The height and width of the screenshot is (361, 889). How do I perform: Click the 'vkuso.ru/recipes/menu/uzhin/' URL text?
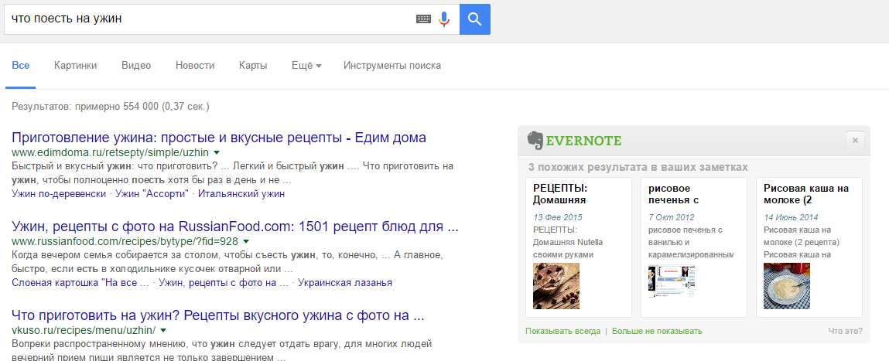coord(84,330)
